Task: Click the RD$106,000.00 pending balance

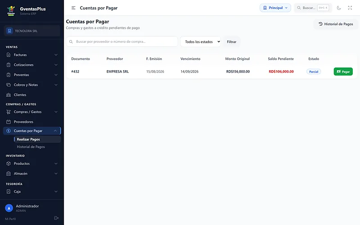Action: tap(281, 72)
